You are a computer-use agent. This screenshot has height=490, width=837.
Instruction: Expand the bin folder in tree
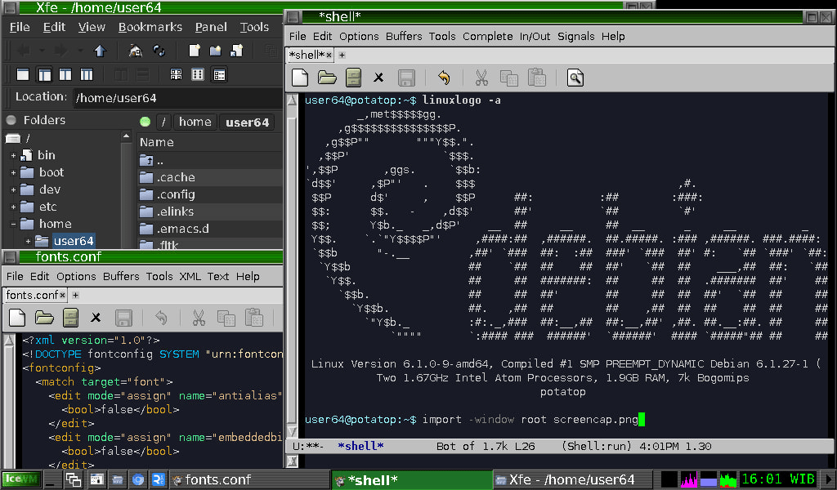click(x=13, y=155)
